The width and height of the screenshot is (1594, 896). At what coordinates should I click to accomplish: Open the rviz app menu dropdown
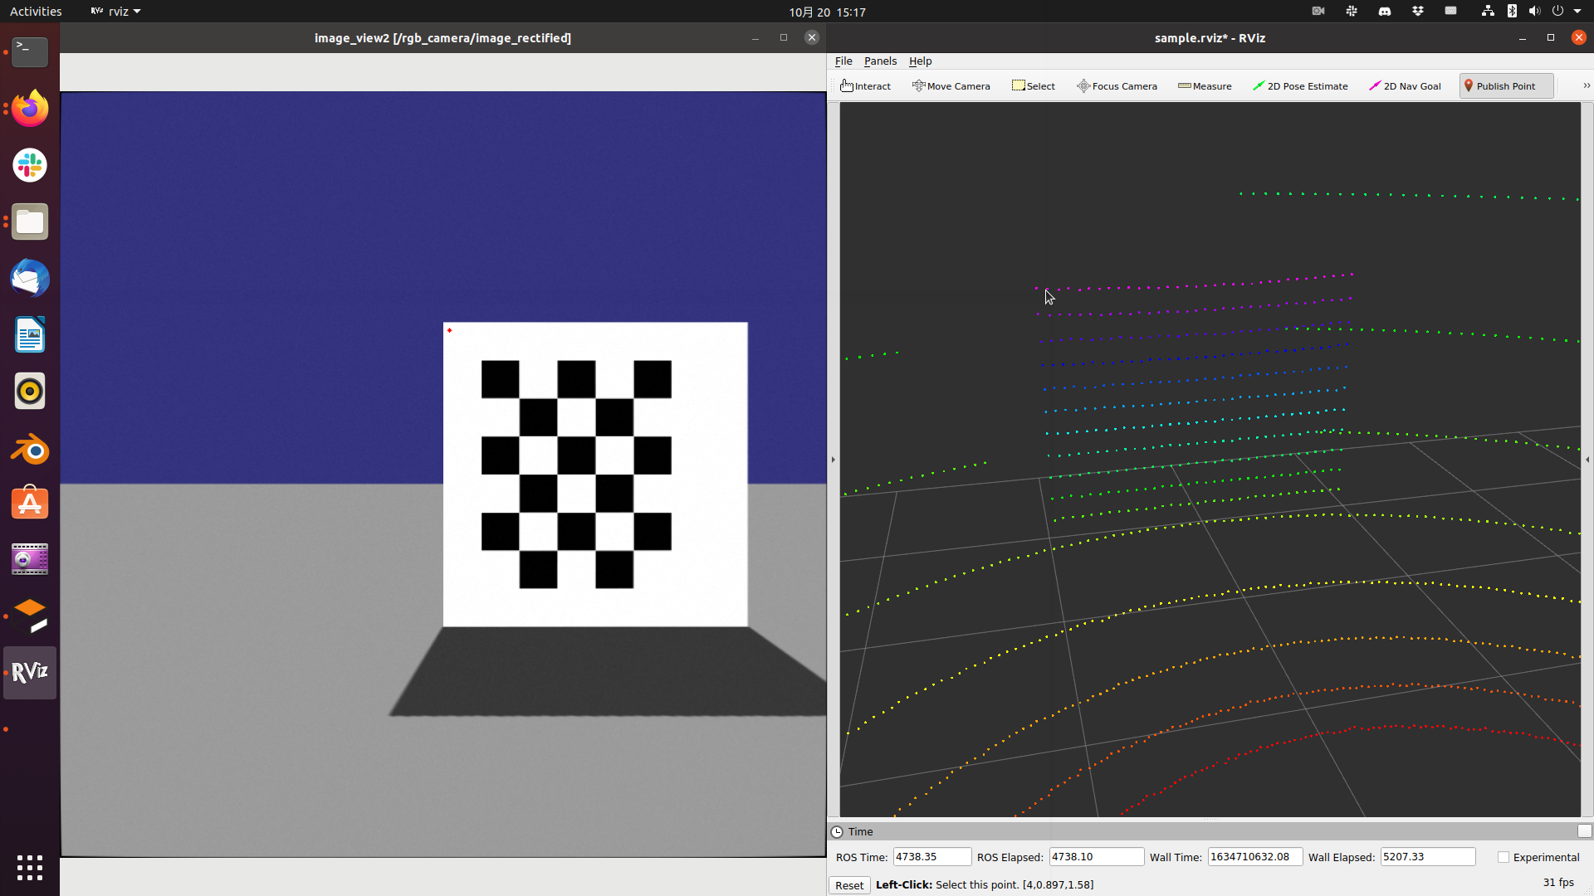(115, 12)
